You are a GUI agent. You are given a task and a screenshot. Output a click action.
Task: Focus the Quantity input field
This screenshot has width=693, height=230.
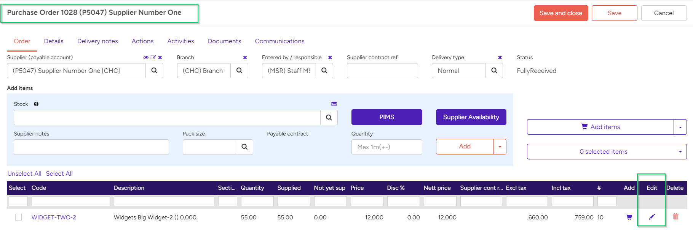click(386, 147)
